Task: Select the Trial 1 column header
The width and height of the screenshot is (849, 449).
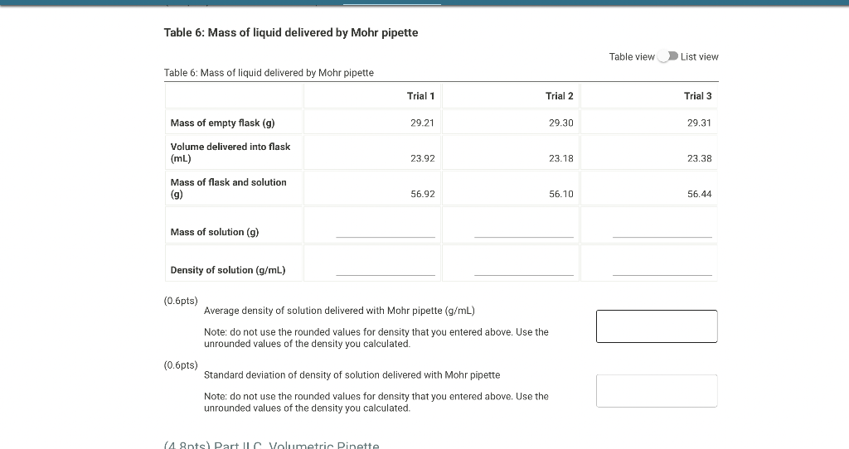Action: [x=420, y=96]
